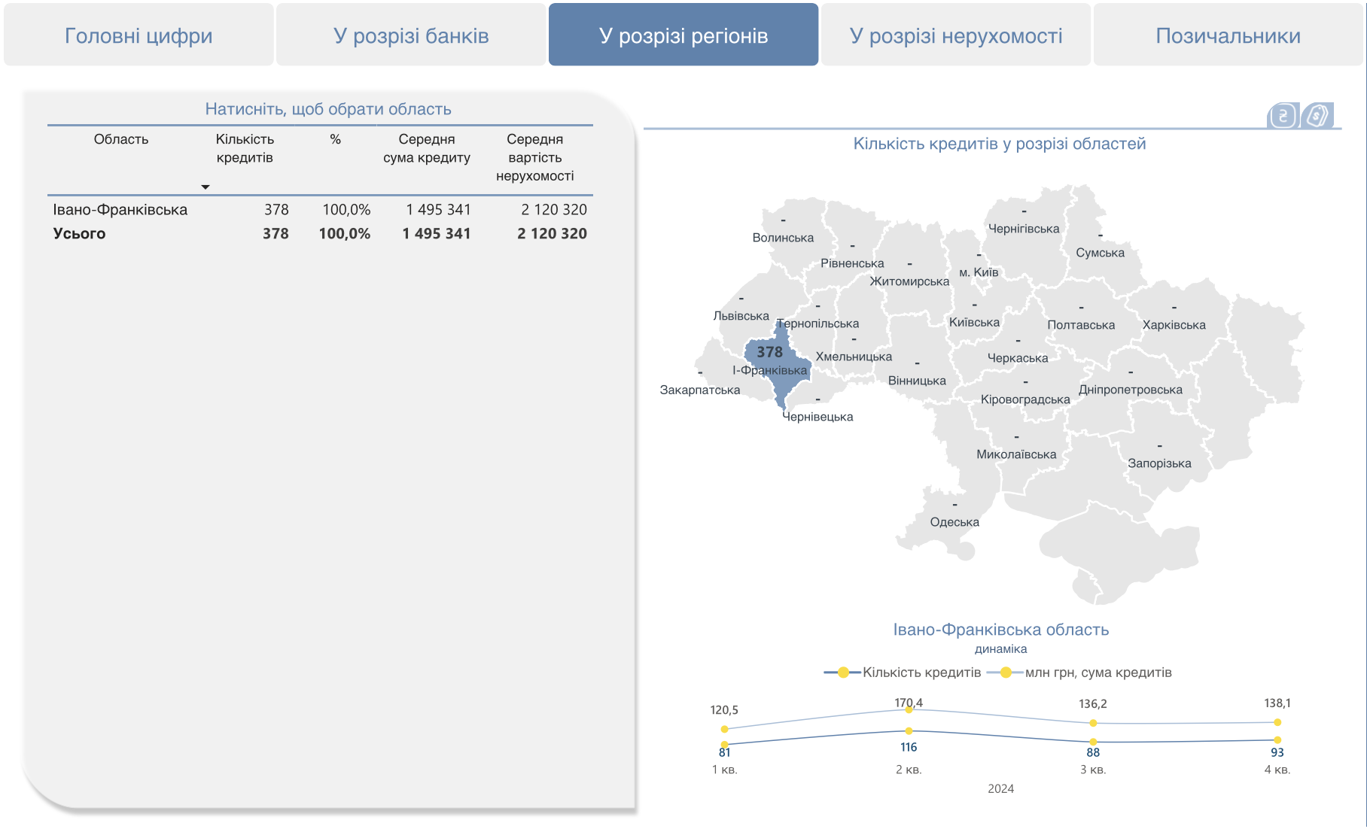
Task: Switch to У розрізі банків tab
Action: point(411,35)
